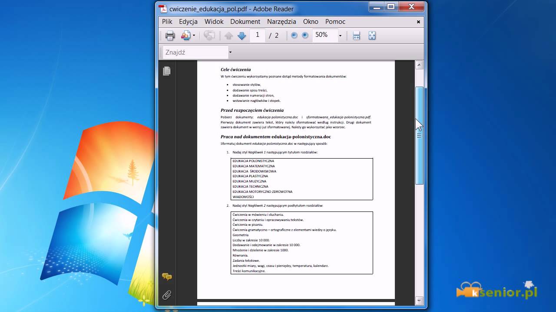Open the Pages panel icon in sidebar
The image size is (556, 312).
point(167,71)
